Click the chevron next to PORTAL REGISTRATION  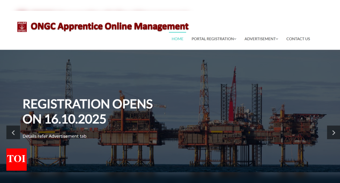click(235, 39)
